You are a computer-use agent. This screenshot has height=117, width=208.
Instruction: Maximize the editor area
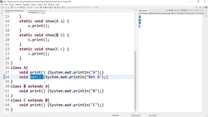[x=136, y=10]
